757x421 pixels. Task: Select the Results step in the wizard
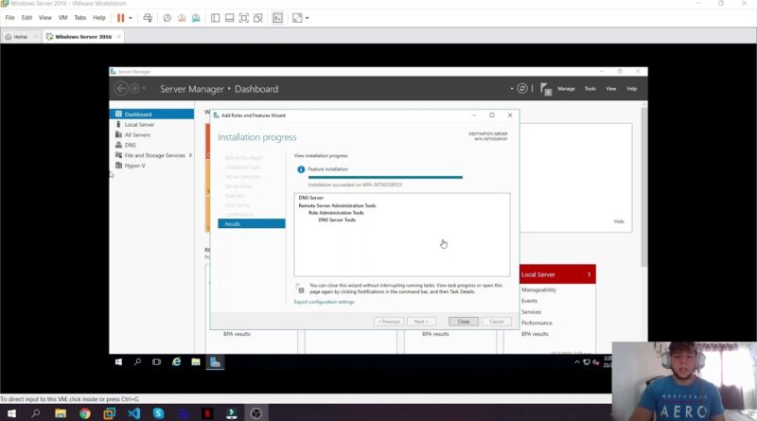coord(252,223)
